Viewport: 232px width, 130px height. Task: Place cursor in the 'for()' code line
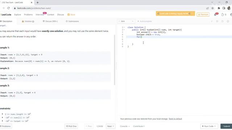(x=139, y=37)
